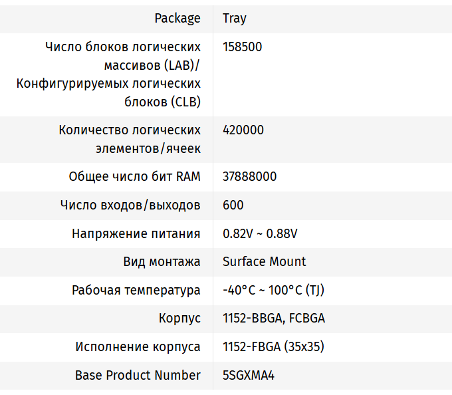Image resolution: width=452 pixels, height=395 pixels.
Task: Select the RAM bits value 37888000
Action: (250, 176)
